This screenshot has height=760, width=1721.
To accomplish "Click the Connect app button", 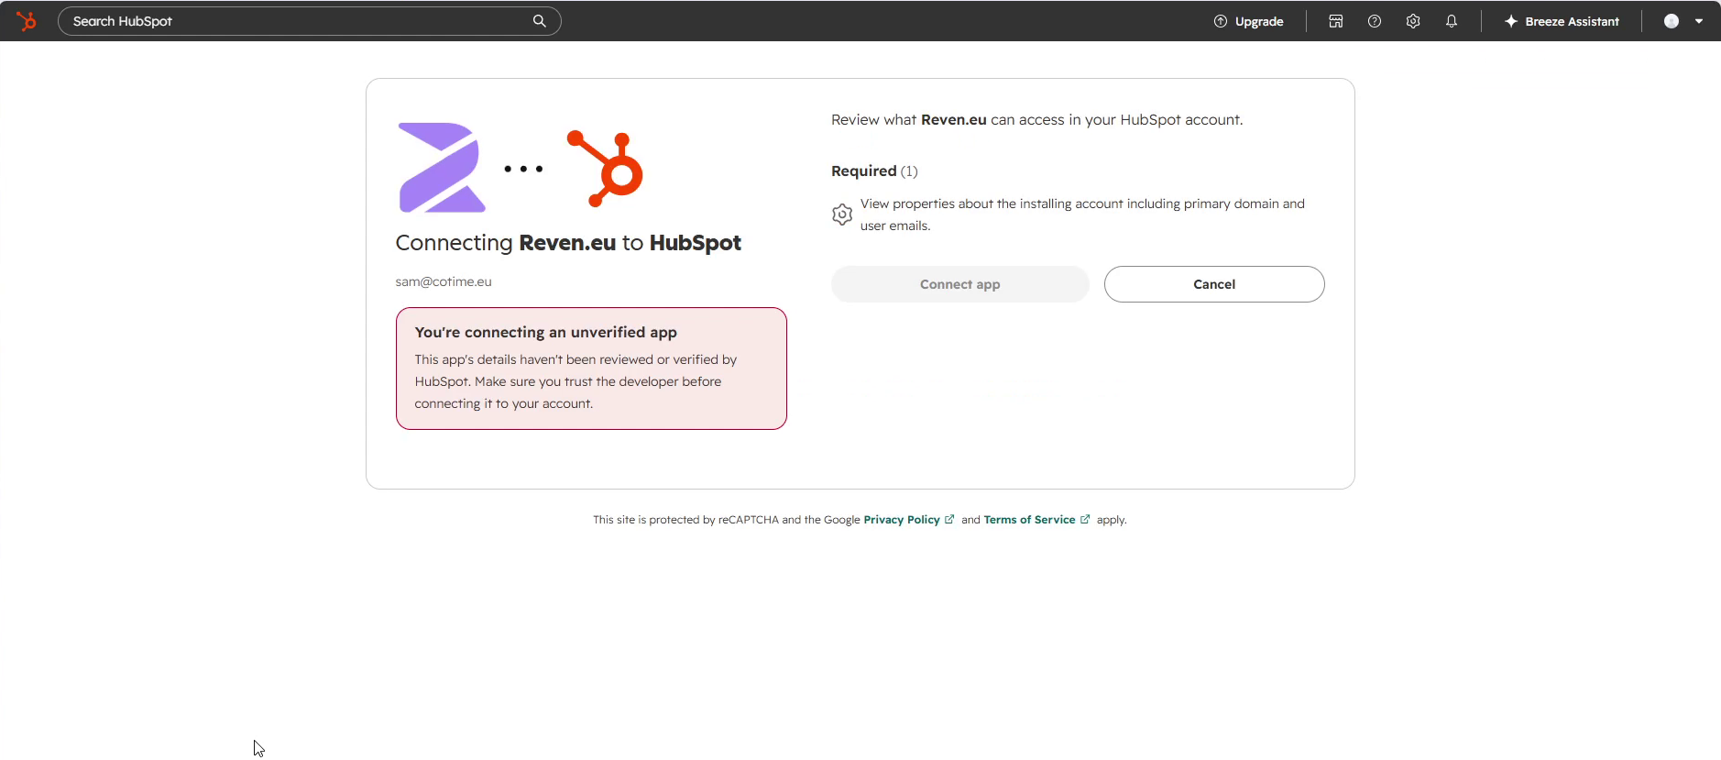I will click(x=959, y=284).
